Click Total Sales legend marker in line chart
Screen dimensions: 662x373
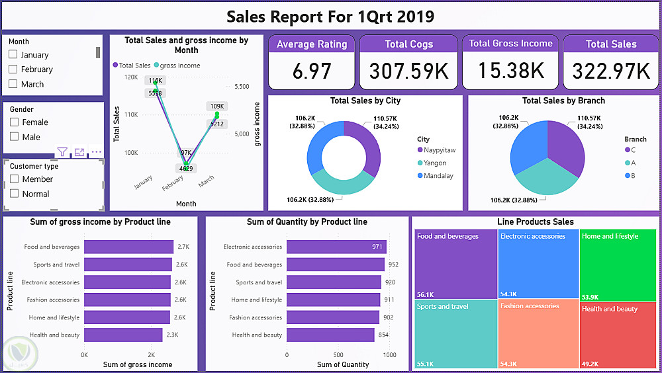click(x=115, y=65)
